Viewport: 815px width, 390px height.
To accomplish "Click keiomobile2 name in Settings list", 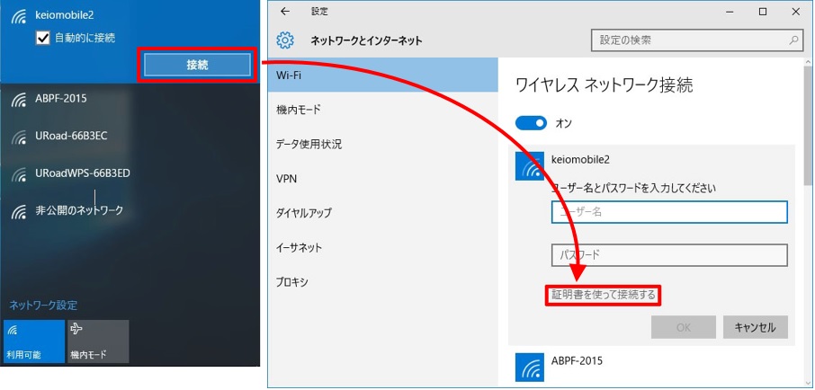I will (x=580, y=159).
